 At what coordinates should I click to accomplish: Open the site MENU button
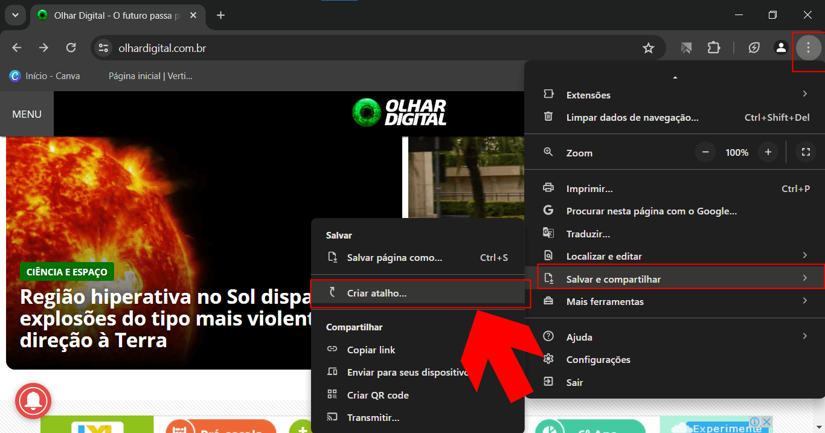pyautogui.click(x=27, y=114)
